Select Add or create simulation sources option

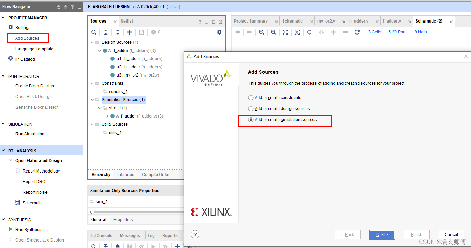pyautogui.click(x=251, y=120)
